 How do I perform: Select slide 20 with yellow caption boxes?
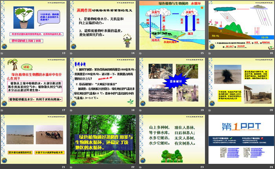point(241,82)
